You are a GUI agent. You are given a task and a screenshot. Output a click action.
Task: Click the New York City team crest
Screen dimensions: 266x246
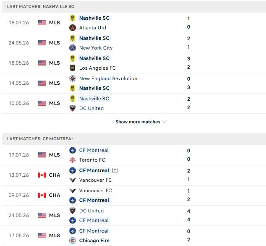tap(73, 48)
